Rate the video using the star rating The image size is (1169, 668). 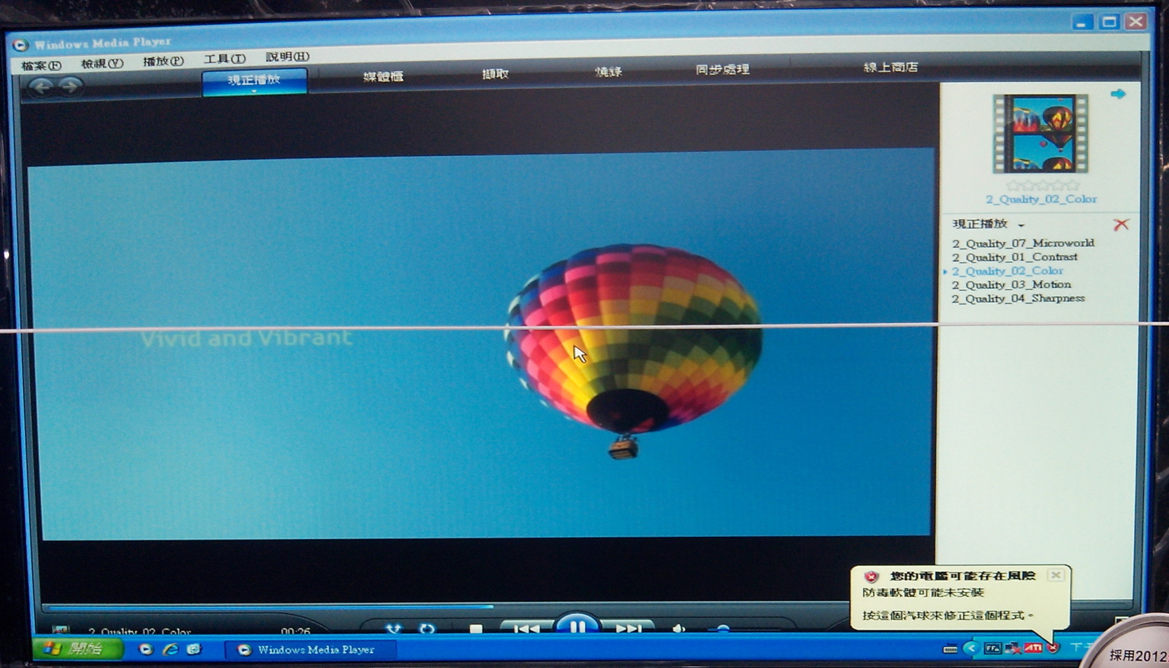1042,185
